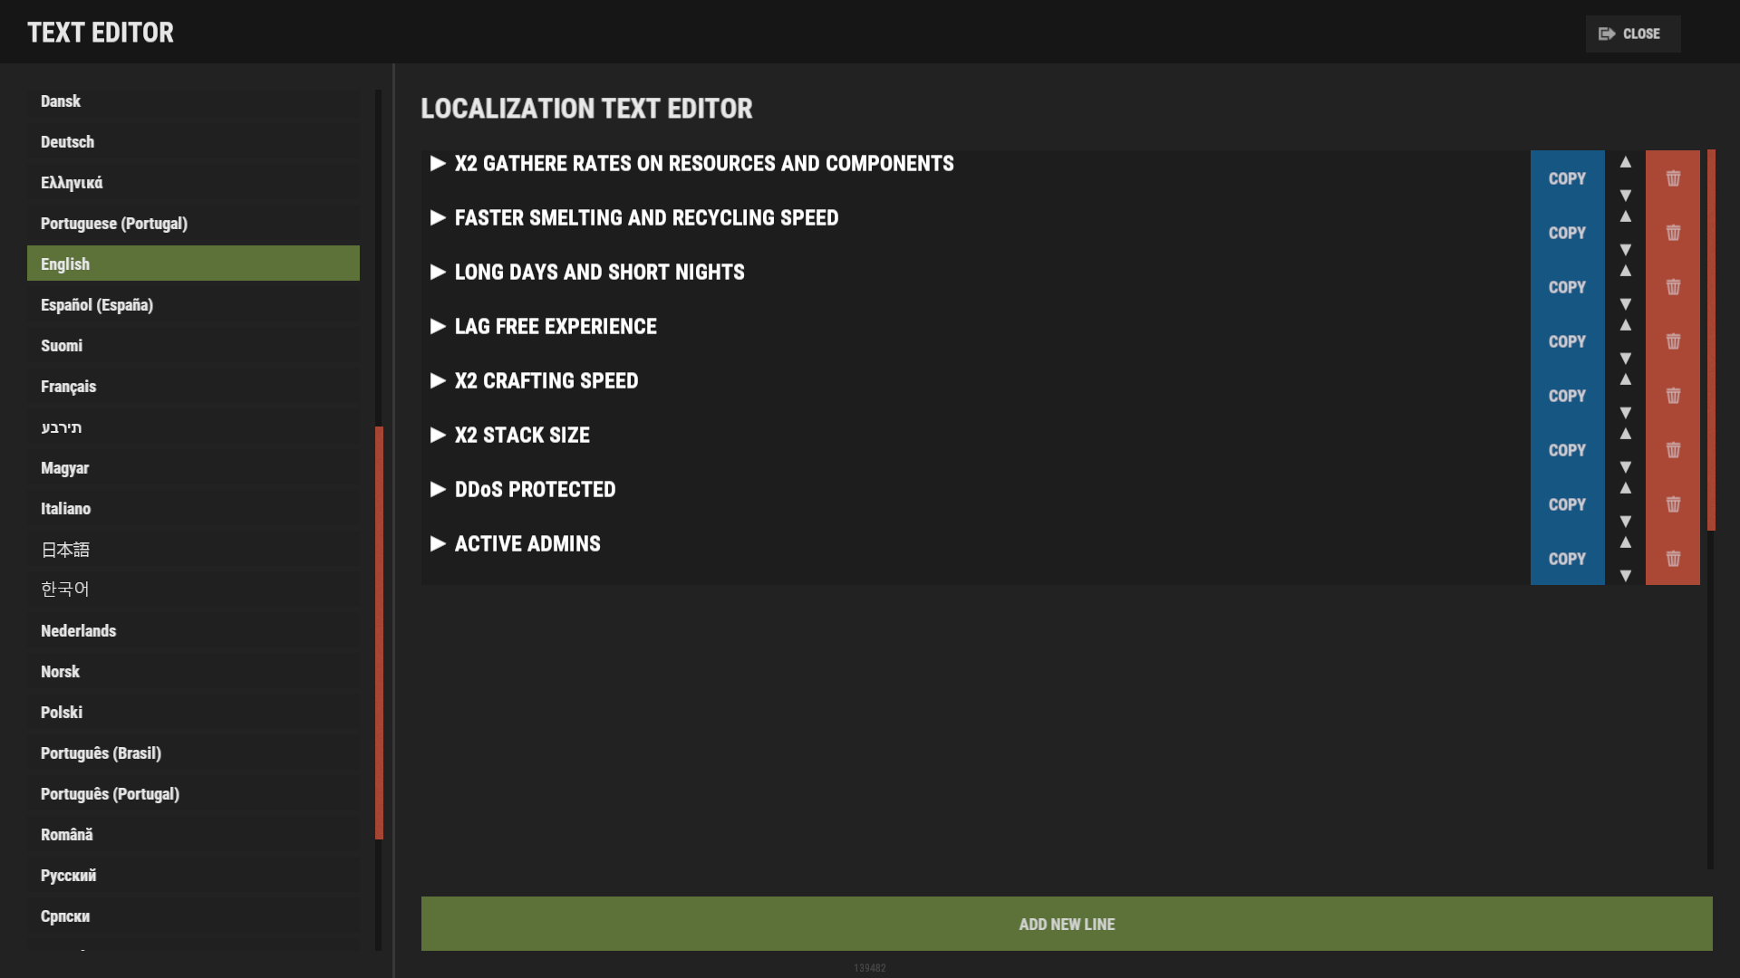The height and width of the screenshot is (978, 1740).
Task: Copy the X2 STACK SIZE line
Action: coord(1567,450)
